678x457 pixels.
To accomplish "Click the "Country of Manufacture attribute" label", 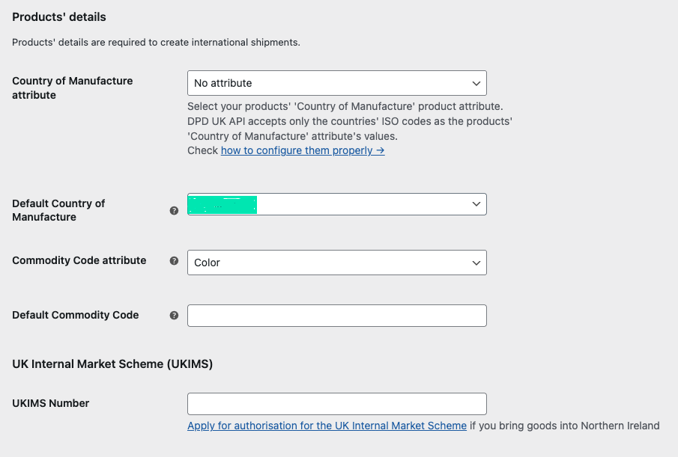I will [x=73, y=88].
